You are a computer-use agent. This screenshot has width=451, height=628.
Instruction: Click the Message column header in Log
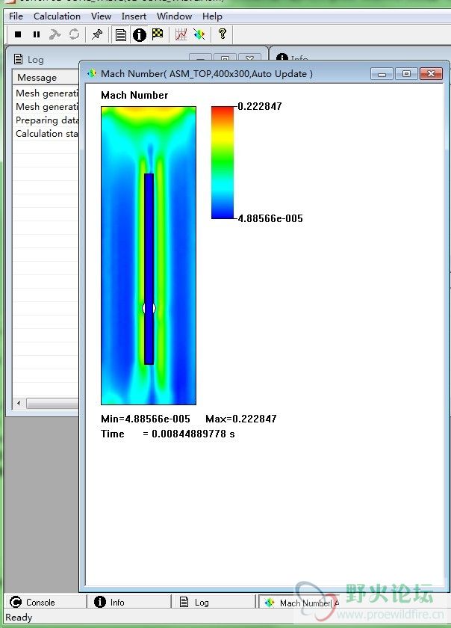(x=46, y=77)
